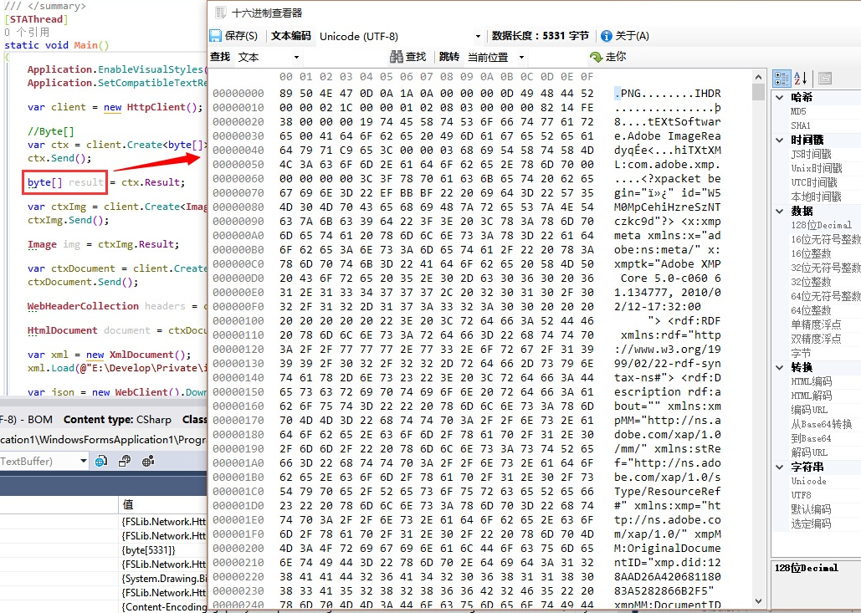Click the 走你 go button
Screen dimensions: 861x613
pos(608,57)
